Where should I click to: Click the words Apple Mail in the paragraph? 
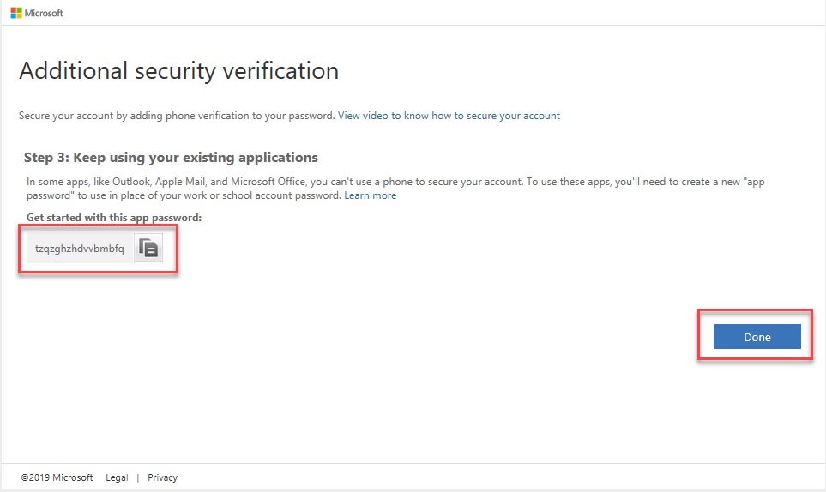click(x=180, y=182)
